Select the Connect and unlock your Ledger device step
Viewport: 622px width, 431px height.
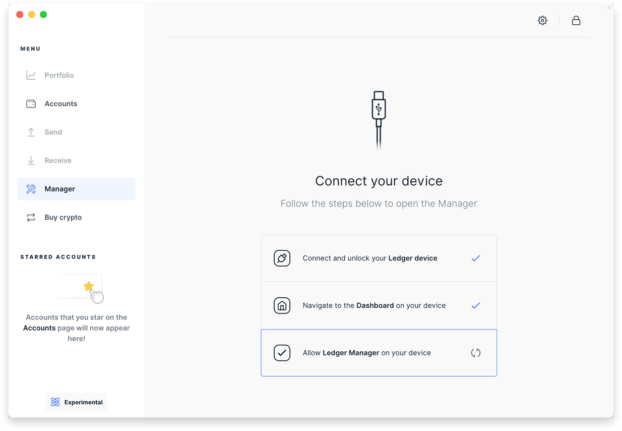(379, 258)
